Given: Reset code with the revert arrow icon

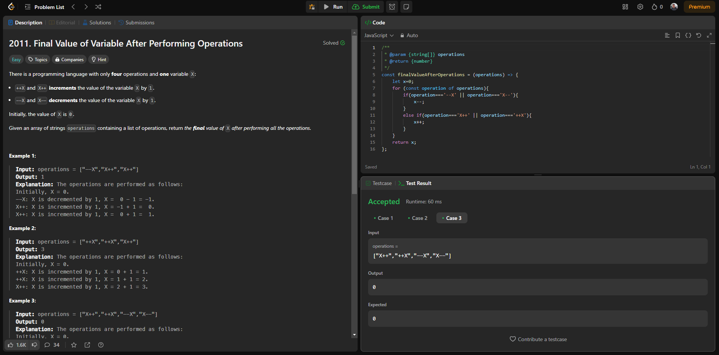Looking at the screenshot, I should [x=699, y=35].
